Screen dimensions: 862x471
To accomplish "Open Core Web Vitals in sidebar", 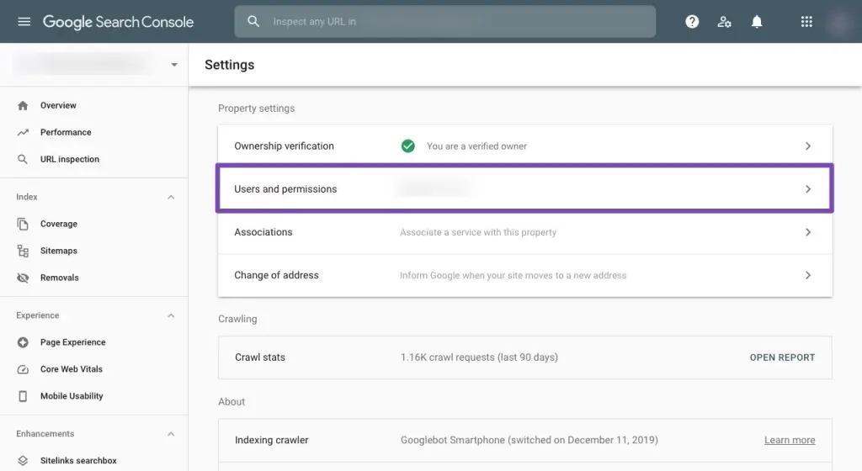I will (72, 369).
